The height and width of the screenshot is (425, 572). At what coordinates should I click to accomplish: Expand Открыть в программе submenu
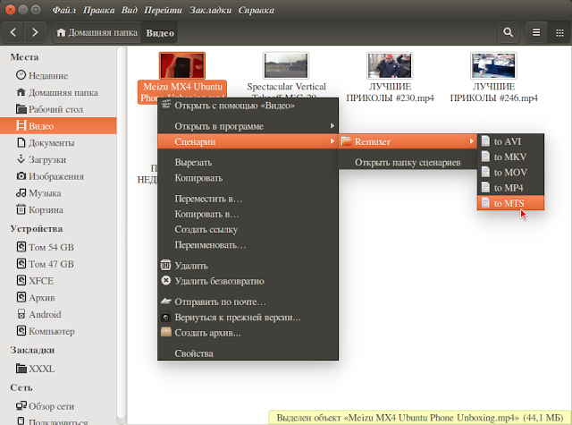248,126
